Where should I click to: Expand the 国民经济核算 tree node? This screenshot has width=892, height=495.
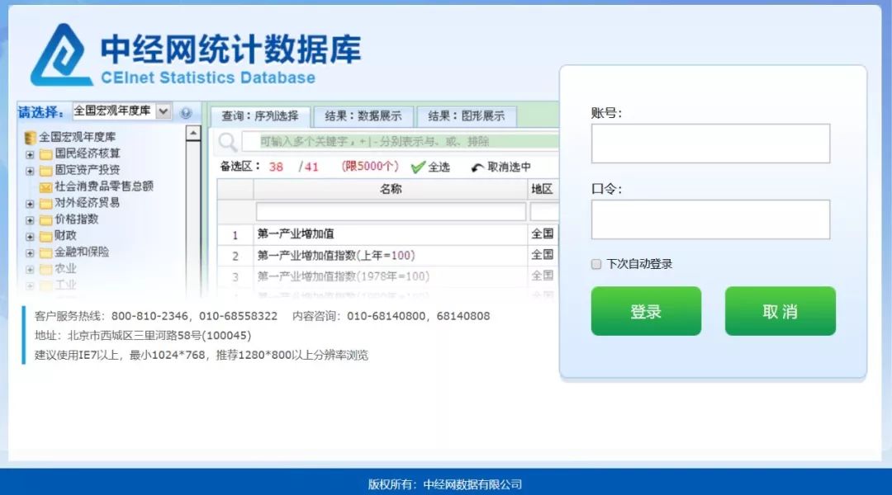(31, 154)
